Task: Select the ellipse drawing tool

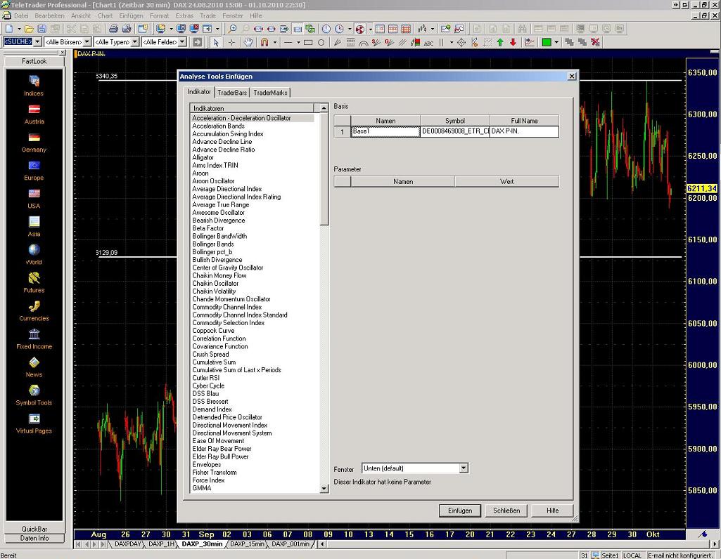Action: (321, 42)
